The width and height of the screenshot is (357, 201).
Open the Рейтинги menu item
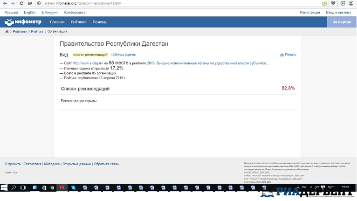(x=78, y=22)
